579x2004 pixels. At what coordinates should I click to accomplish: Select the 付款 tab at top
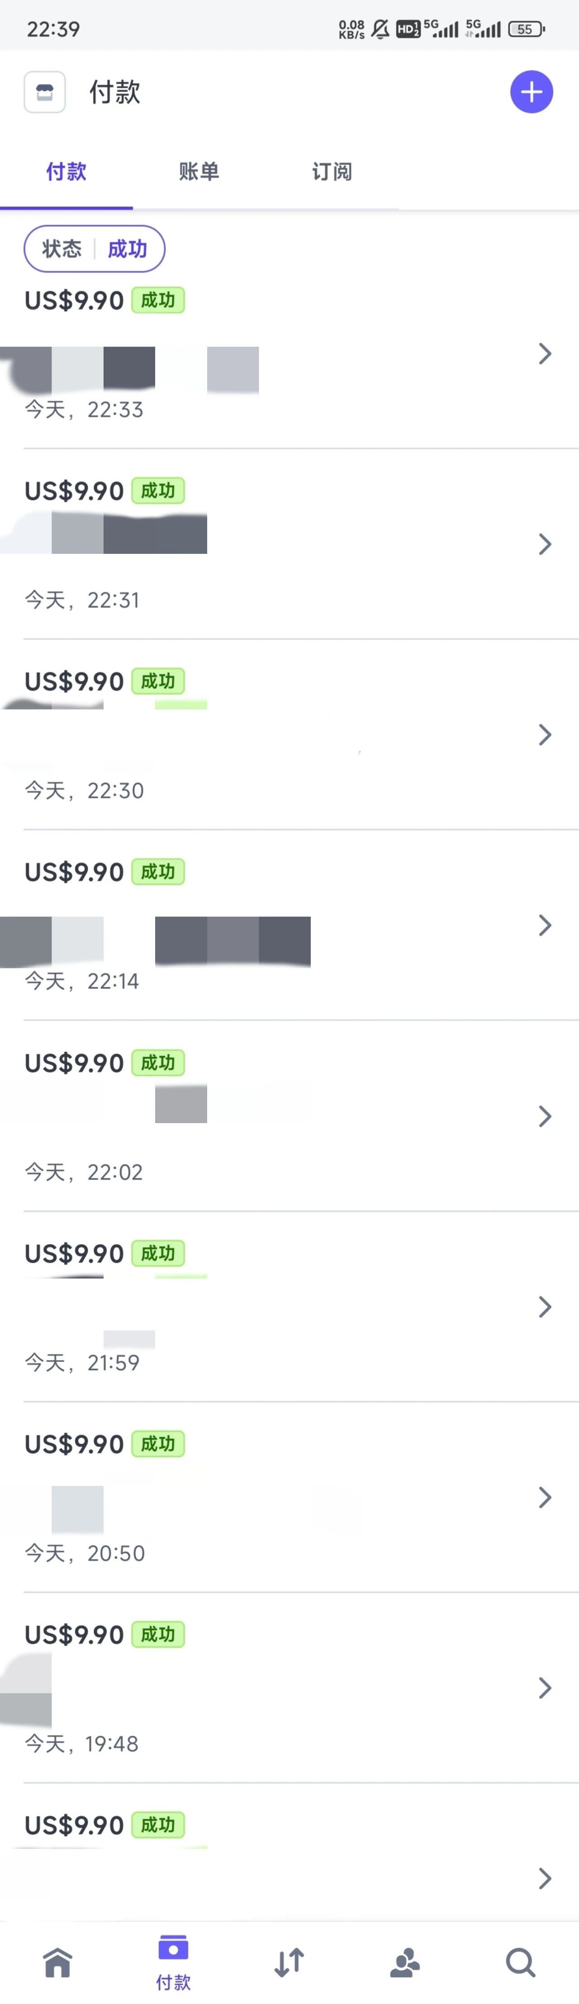coord(66,171)
